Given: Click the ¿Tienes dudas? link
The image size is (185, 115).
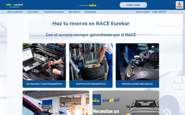Looking at the screenshot, I should click(143, 12).
